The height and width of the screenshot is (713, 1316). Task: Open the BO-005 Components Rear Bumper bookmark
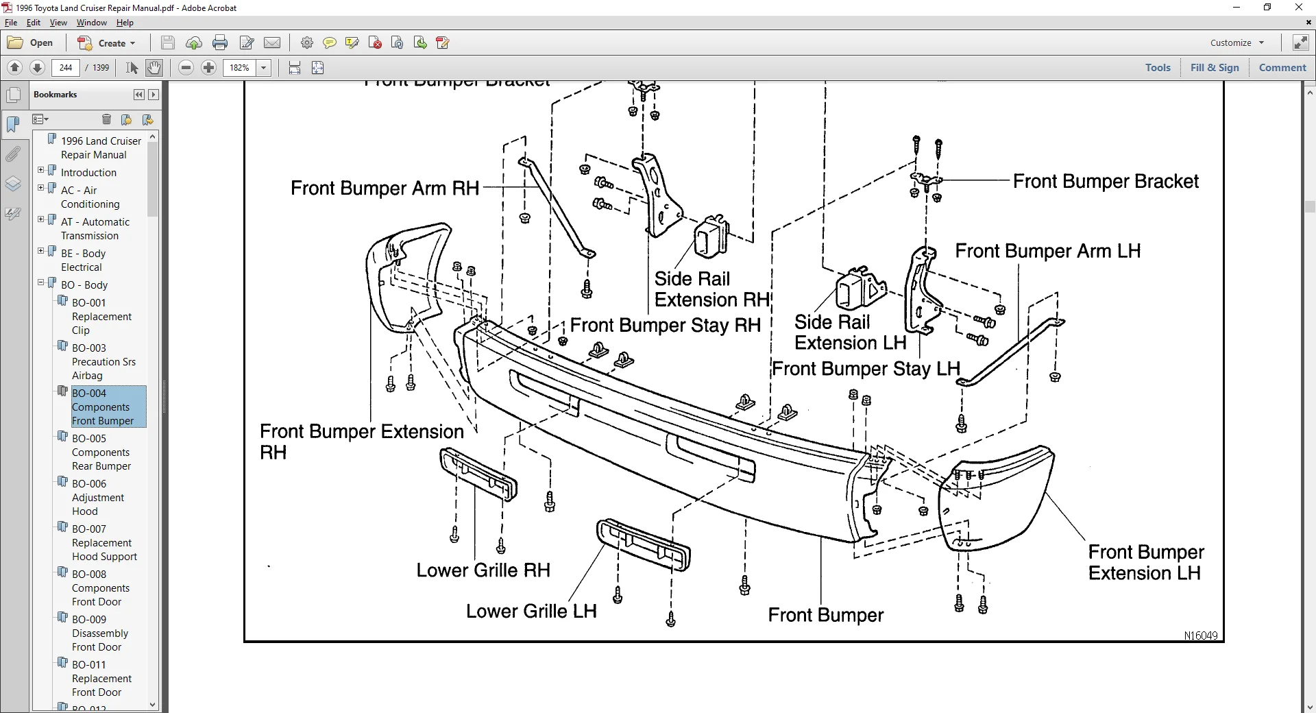101,452
